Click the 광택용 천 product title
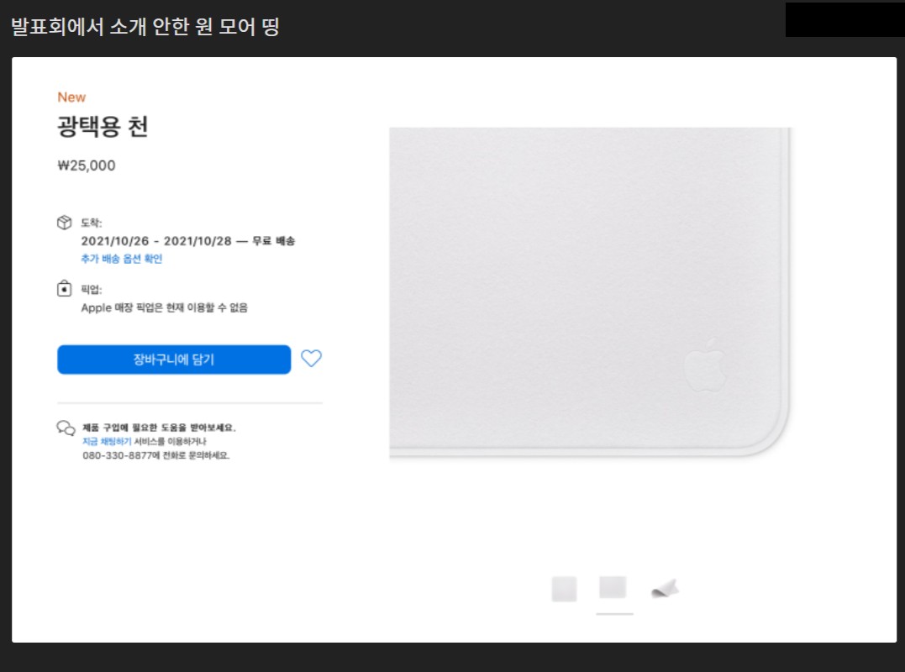The height and width of the screenshot is (672, 905). [103, 127]
